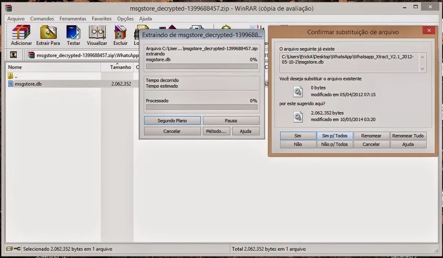This screenshot has width=443, height=258.
Task: Click Cancelar in the extraction dialog
Action: 172,131
